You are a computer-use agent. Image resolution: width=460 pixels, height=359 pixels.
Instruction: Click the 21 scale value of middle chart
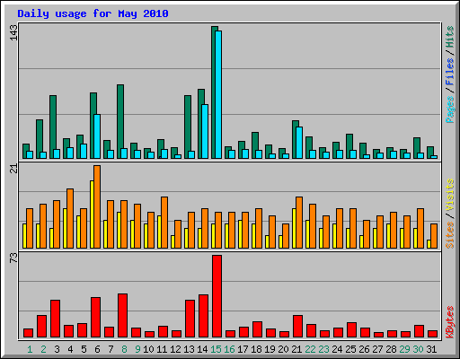pyautogui.click(x=13, y=169)
